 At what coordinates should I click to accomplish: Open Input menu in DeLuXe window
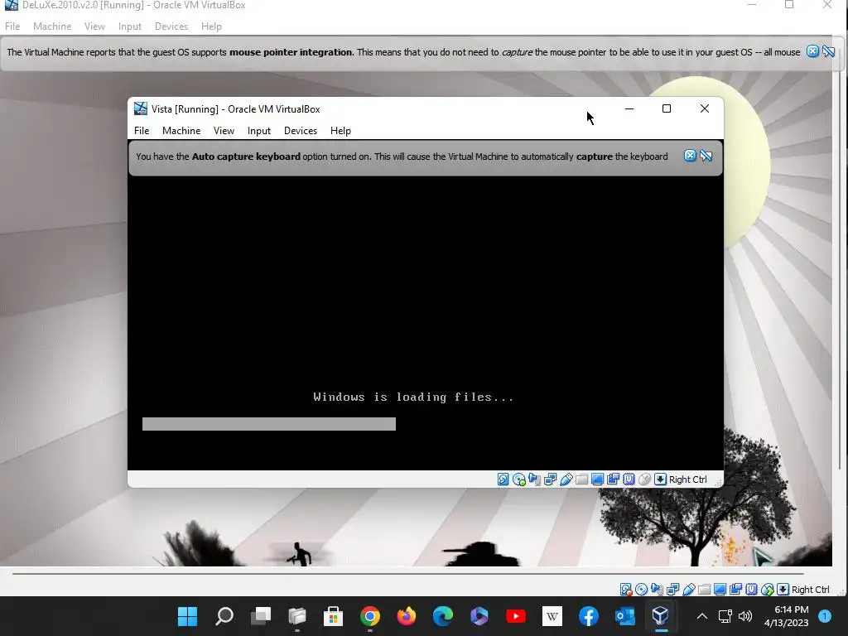pos(130,26)
